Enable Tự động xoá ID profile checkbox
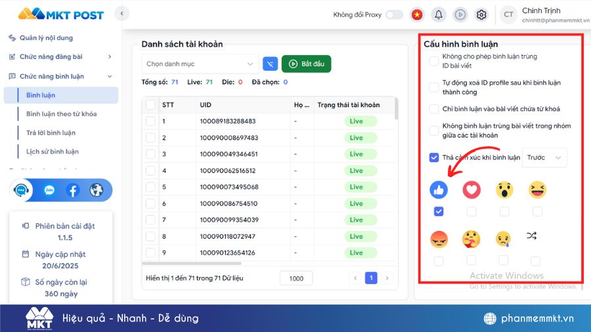Screen dimensions: 591x332 (434, 87)
